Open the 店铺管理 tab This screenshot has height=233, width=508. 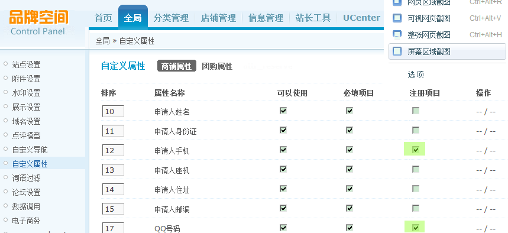click(218, 18)
